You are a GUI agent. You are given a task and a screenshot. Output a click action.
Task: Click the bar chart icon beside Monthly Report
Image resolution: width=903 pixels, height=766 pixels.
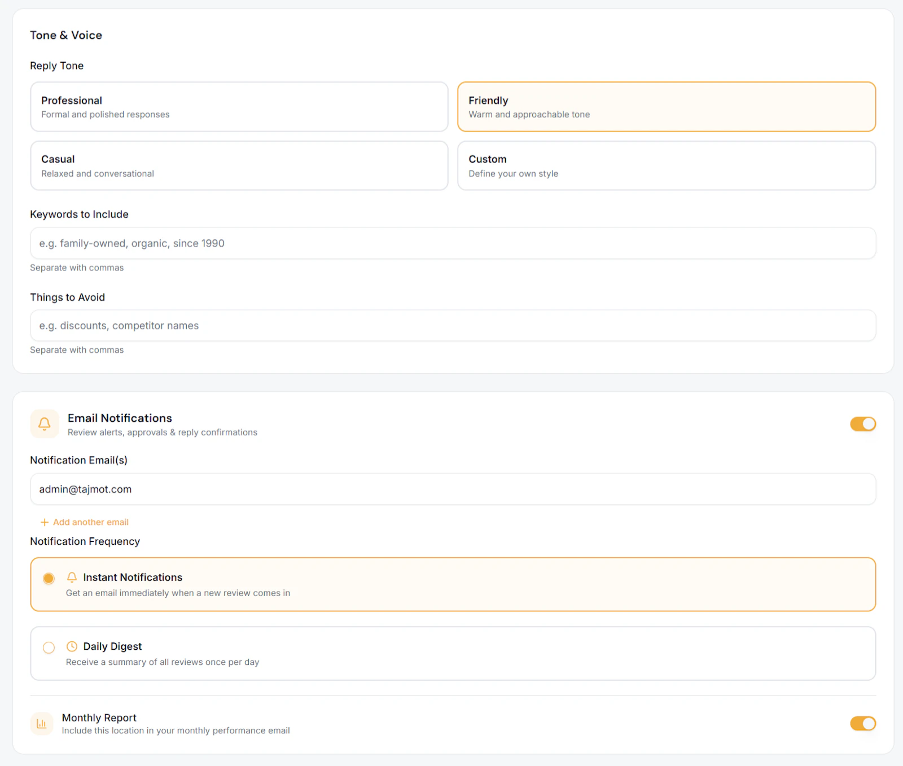click(x=41, y=723)
